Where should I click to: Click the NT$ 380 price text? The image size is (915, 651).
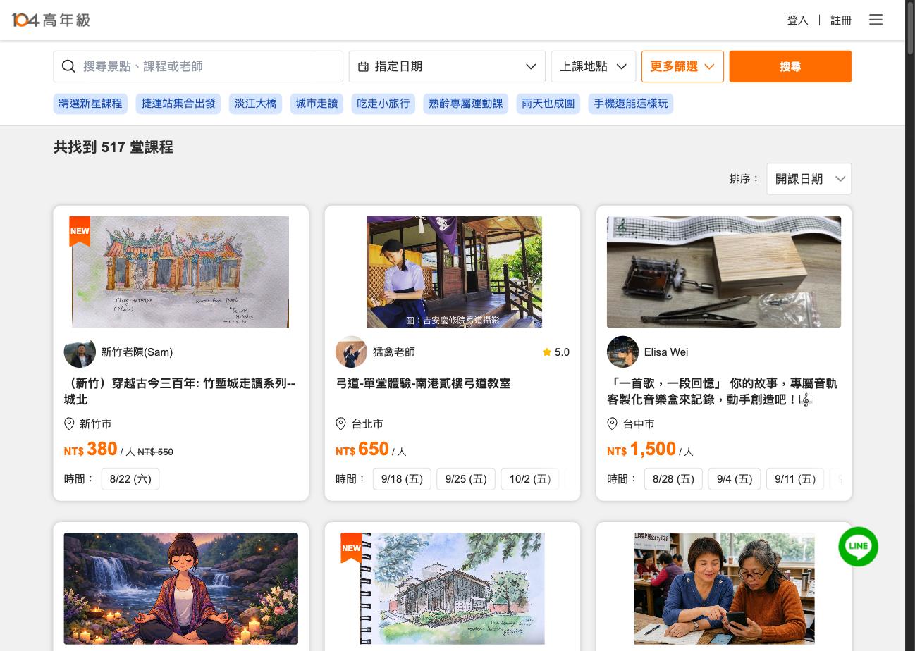point(91,449)
